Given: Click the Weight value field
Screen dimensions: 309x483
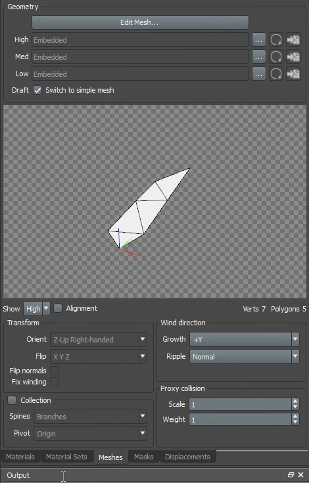Looking at the screenshot, I should pos(241,419).
